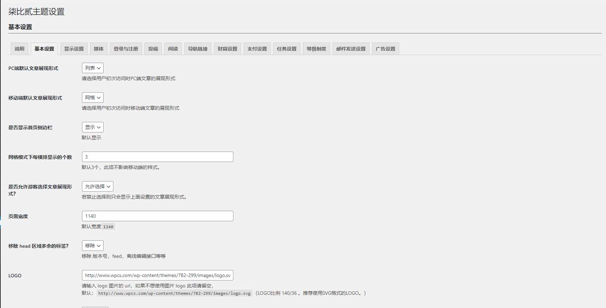Click the 页面宽度 label
This screenshot has height=308, width=606.
coord(18,216)
